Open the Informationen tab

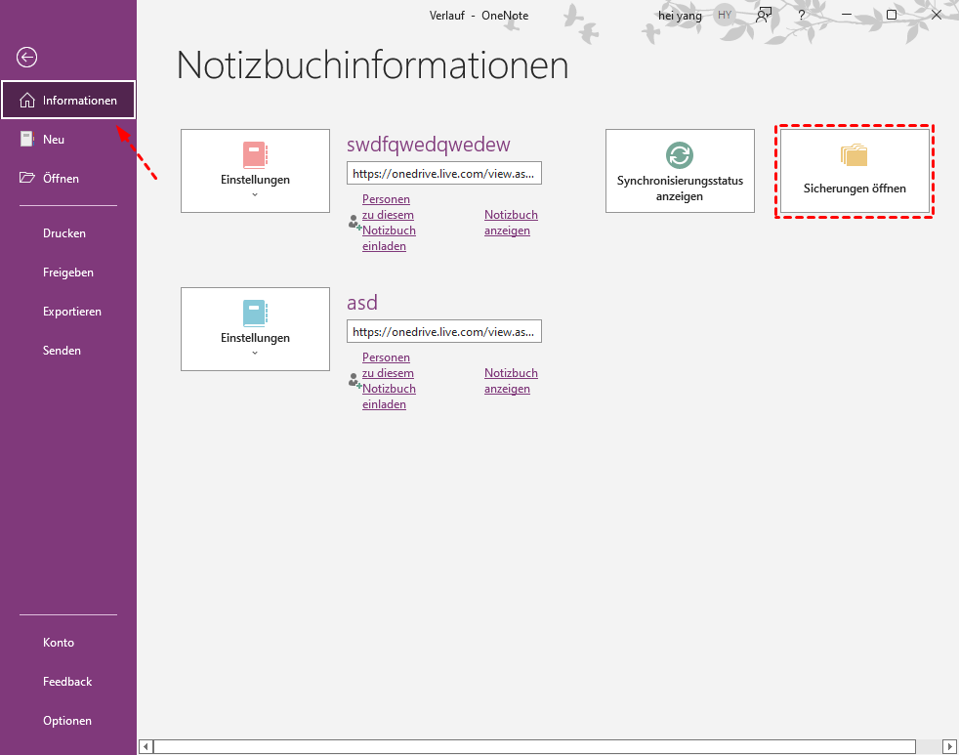pos(68,100)
